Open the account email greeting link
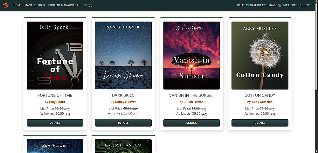Screen dimensions: 318x153 tap(267, 5)
